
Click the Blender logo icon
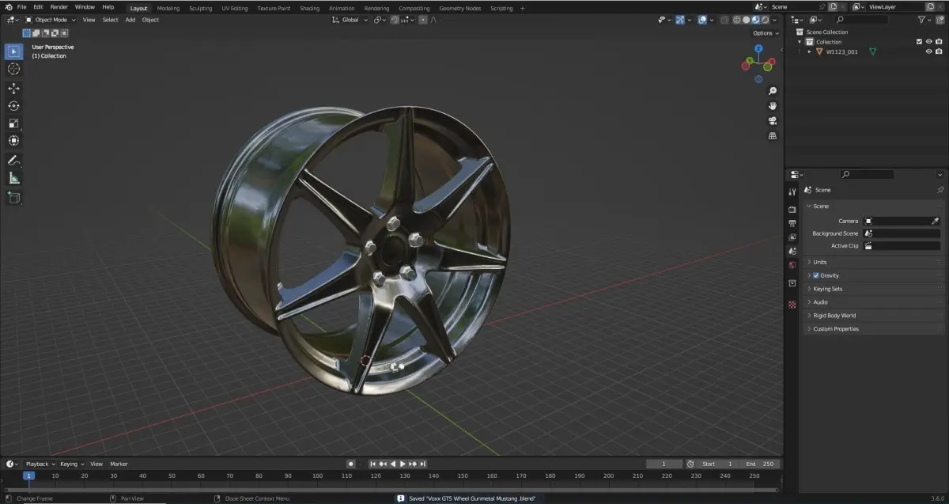click(x=8, y=7)
